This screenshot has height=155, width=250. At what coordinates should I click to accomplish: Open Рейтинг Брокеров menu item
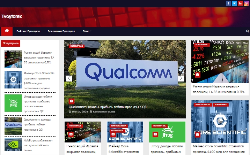click(x=28, y=31)
